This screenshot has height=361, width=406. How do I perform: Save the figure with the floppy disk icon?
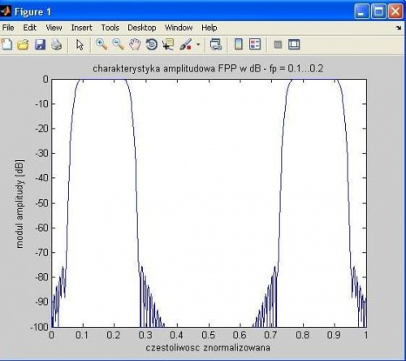click(x=40, y=45)
